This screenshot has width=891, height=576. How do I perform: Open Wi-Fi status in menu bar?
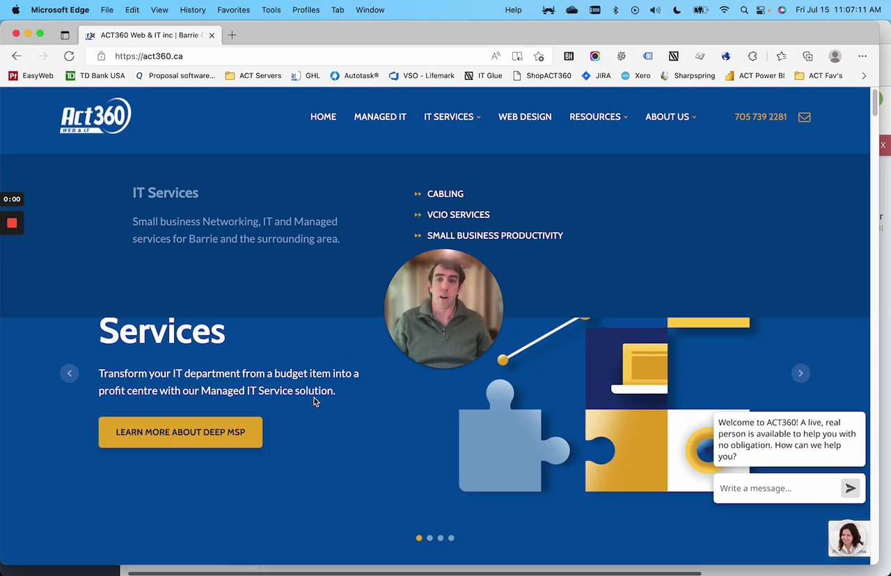(725, 10)
